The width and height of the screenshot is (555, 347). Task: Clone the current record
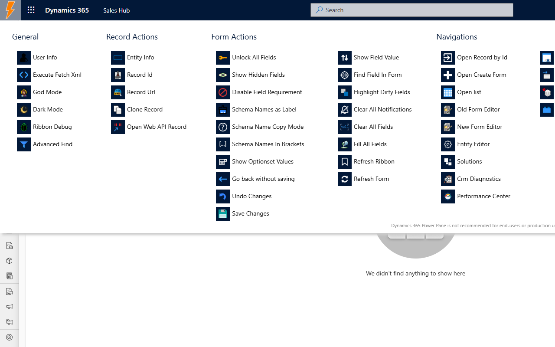(x=145, y=109)
